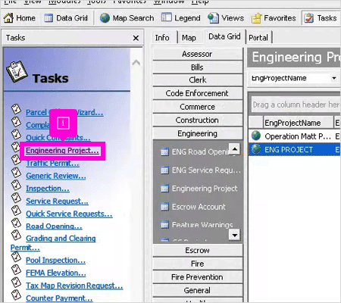The width and height of the screenshot is (341, 303).
Task: Click the EngProjectName column header
Action: (298, 123)
